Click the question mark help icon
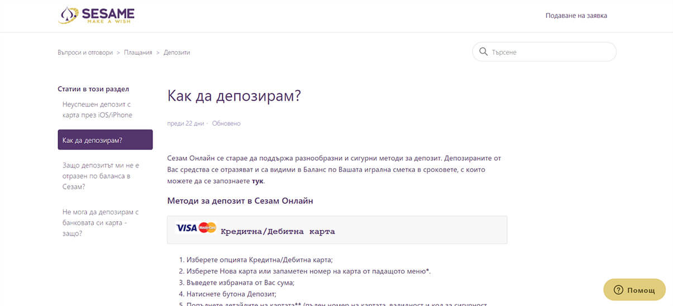 click(618, 290)
